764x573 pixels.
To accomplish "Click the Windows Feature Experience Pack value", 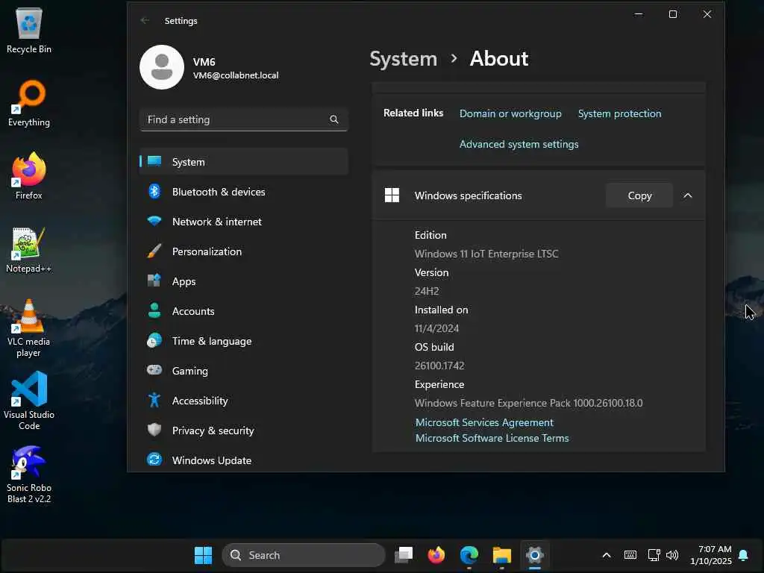I will tap(529, 403).
